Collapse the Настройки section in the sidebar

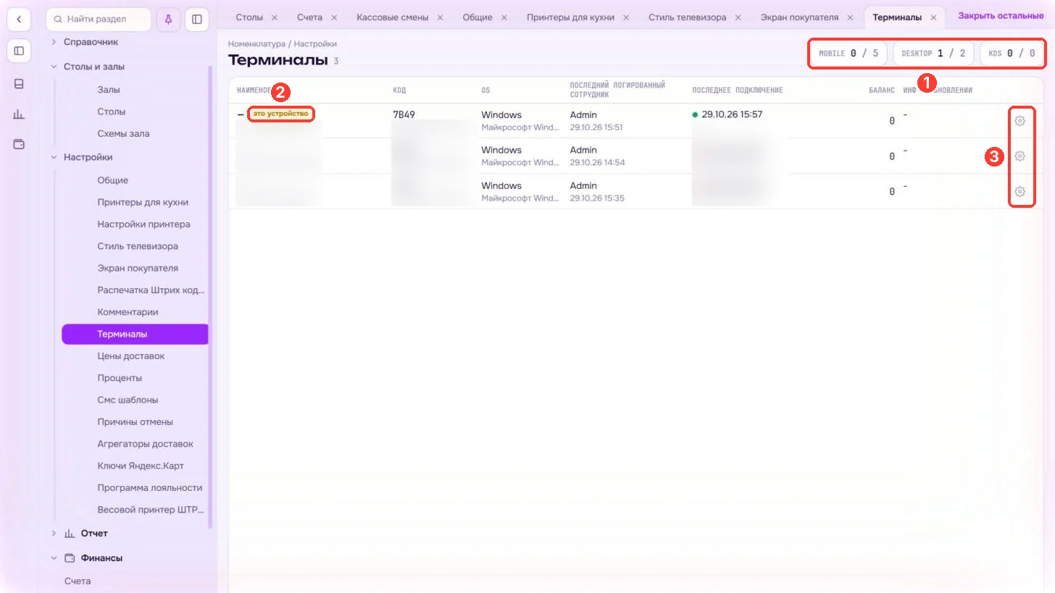(x=54, y=157)
